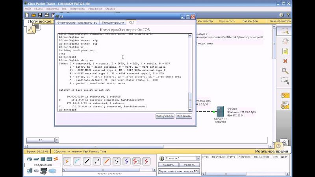315x177 pixels.
Task: Select Switches device category icon
Action: tap(36, 159)
